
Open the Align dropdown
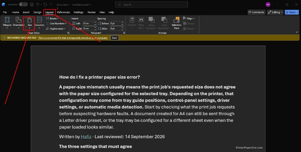coord(189,18)
